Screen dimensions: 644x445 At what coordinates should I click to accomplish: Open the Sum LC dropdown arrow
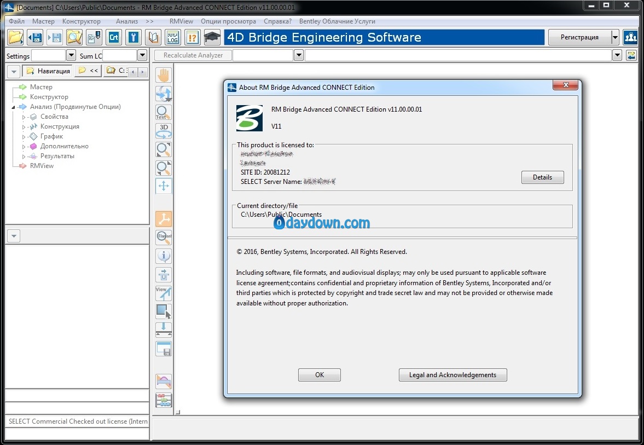click(142, 55)
